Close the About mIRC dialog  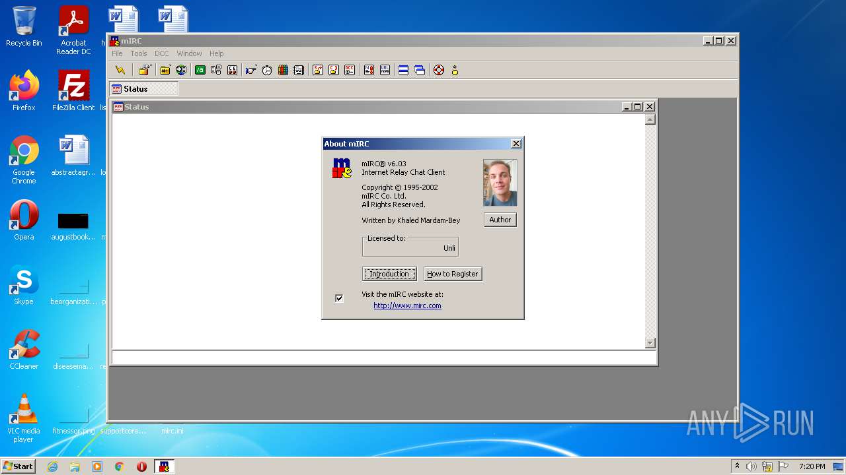point(516,144)
